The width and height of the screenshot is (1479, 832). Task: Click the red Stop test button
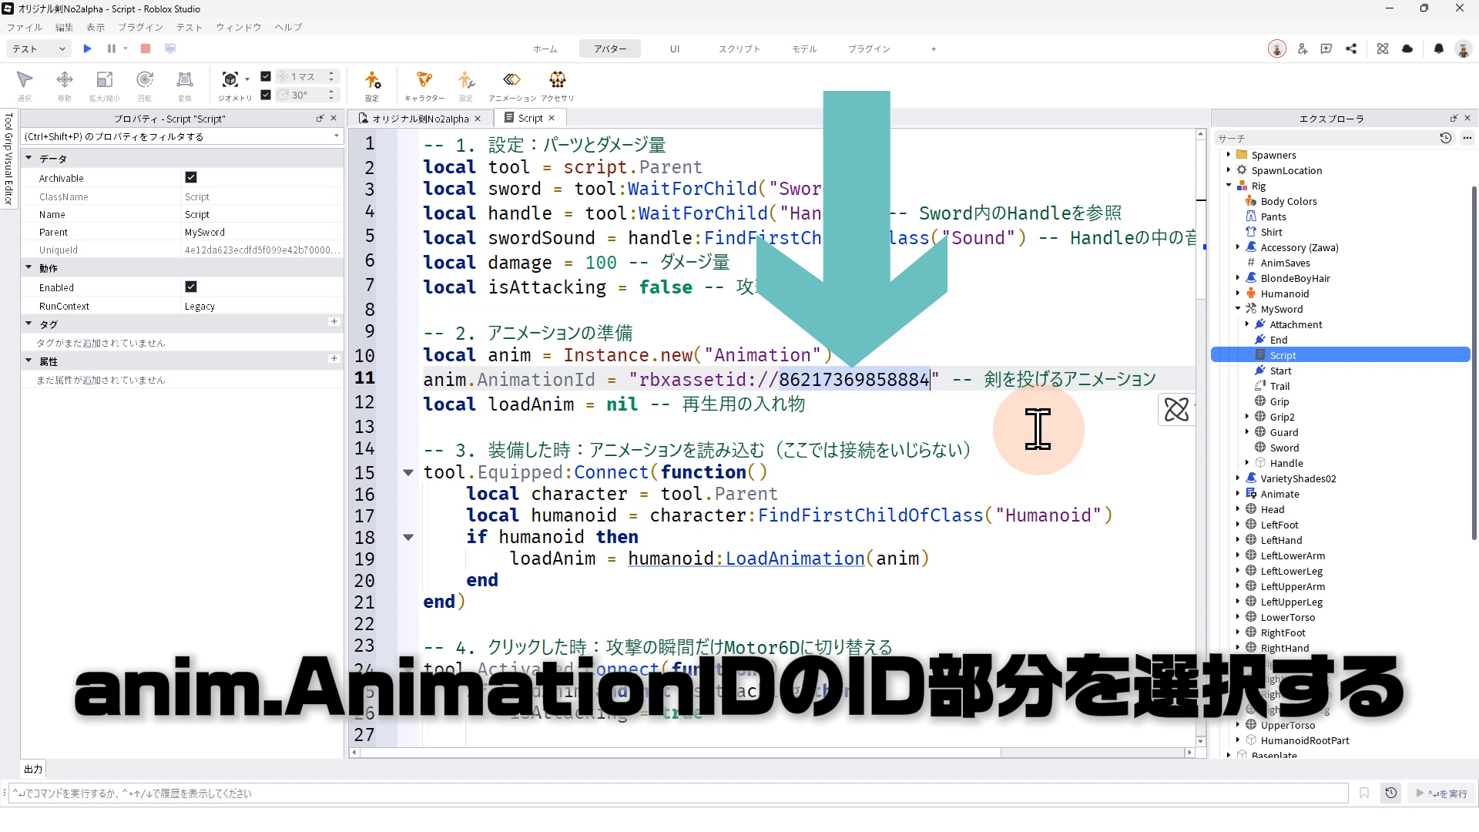pos(146,49)
